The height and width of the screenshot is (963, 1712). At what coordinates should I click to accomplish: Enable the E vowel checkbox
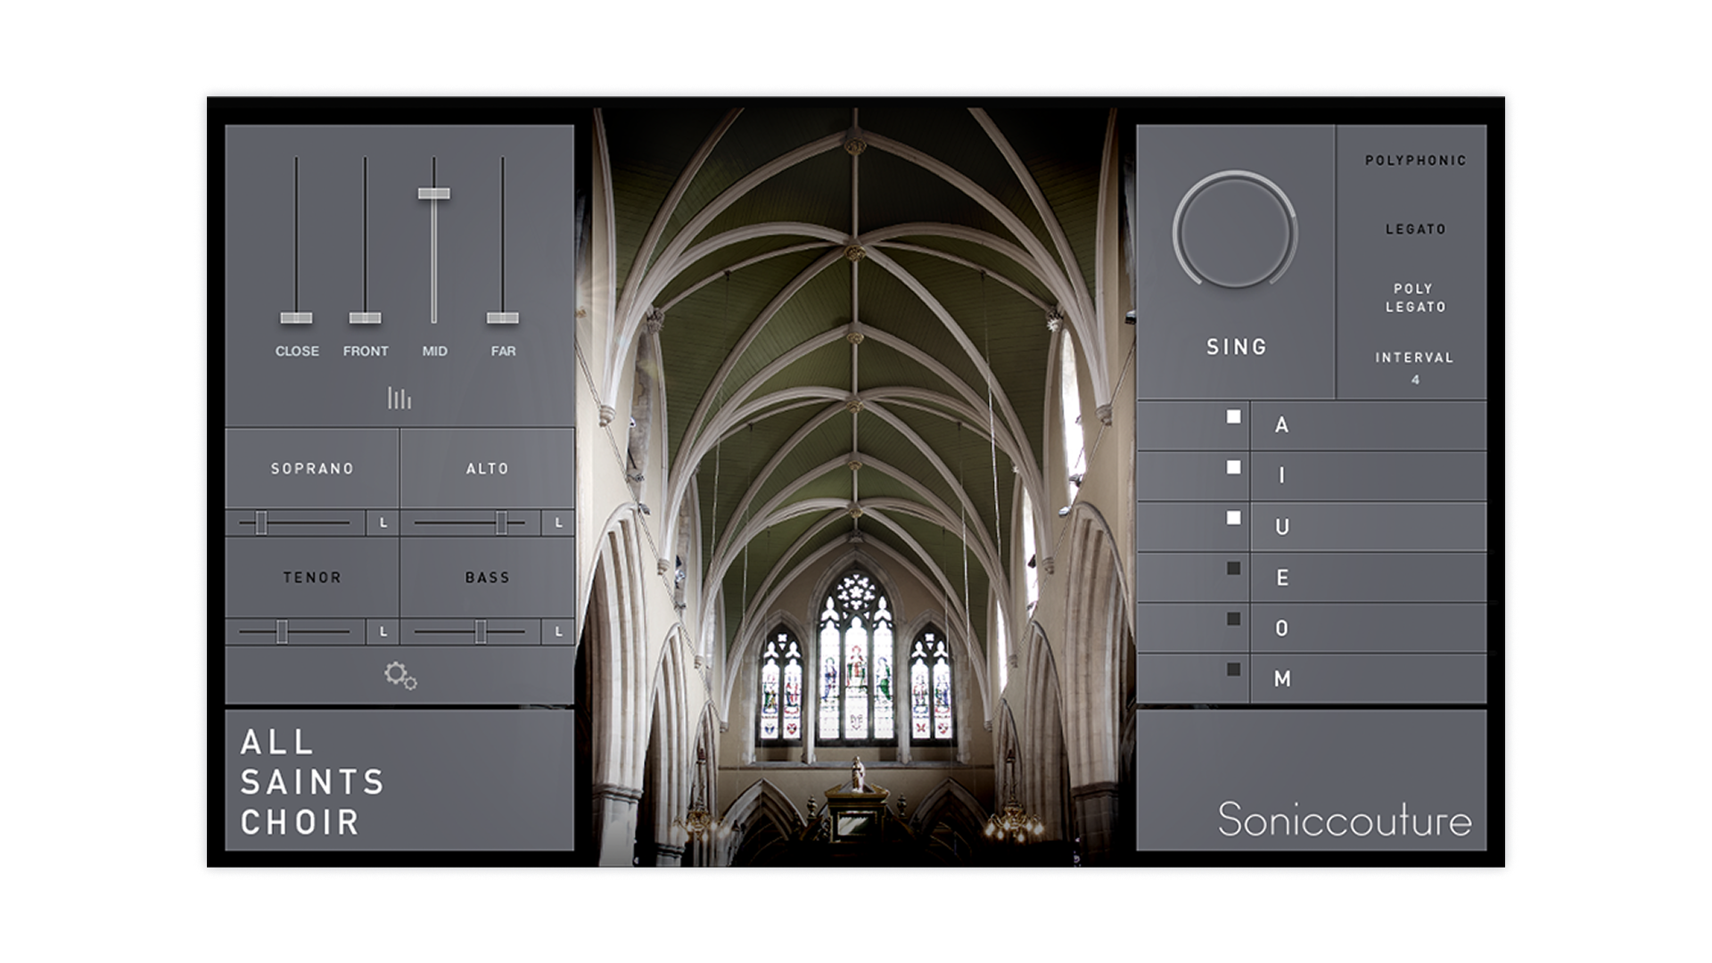[1234, 568]
